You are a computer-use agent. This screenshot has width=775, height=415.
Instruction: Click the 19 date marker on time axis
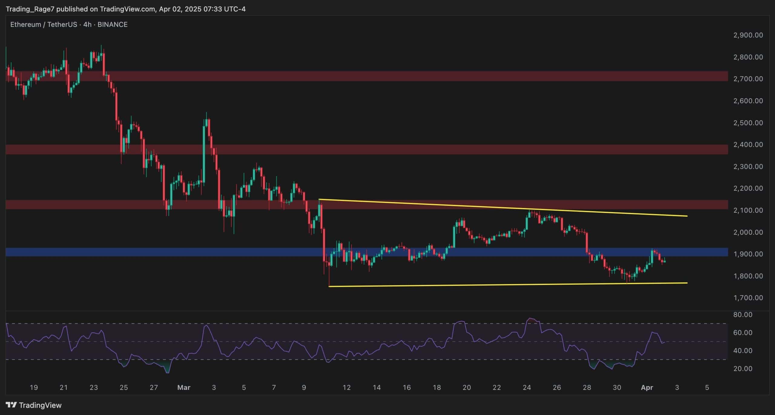click(x=34, y=387)
